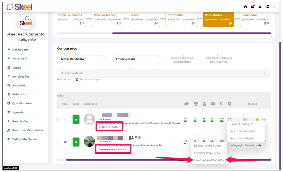
Task: Open 'Relatórios' from the sidebar
Action: click(x=20, y=94)
